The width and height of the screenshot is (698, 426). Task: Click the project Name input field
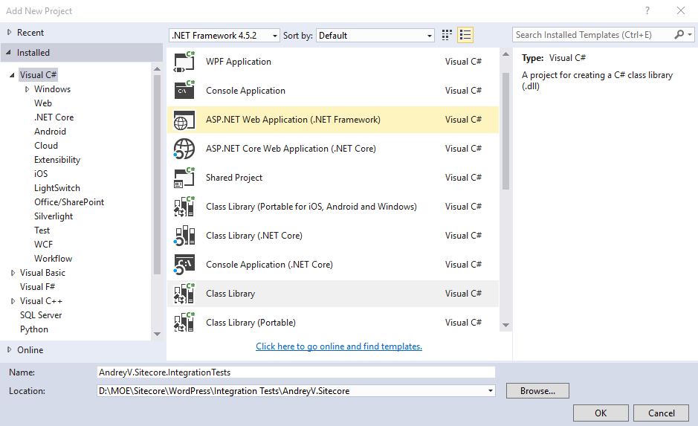(x=296, y=372)
